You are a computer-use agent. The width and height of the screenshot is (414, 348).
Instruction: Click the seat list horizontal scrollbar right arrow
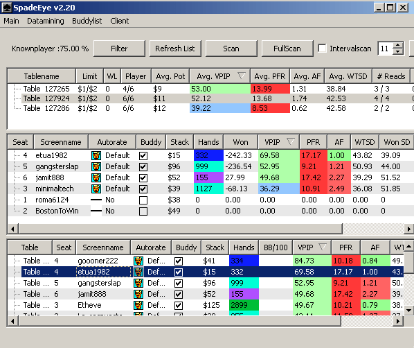pyautogui.click(x=408, y=229)
